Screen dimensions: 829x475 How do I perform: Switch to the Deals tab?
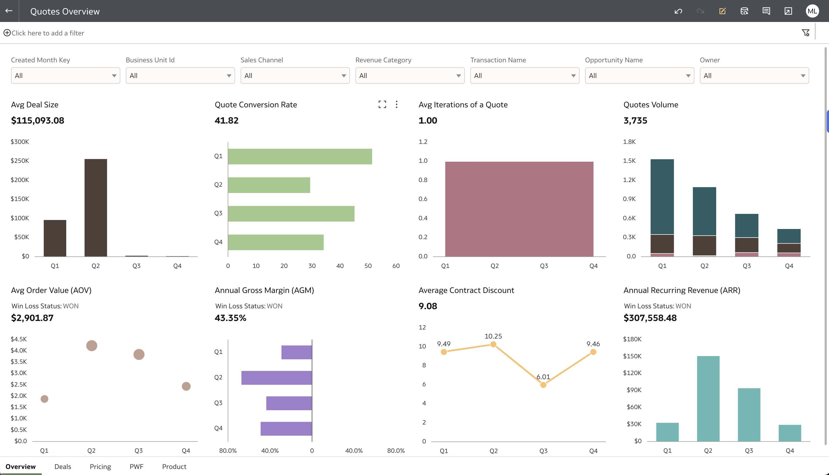(x=63, y=466)
